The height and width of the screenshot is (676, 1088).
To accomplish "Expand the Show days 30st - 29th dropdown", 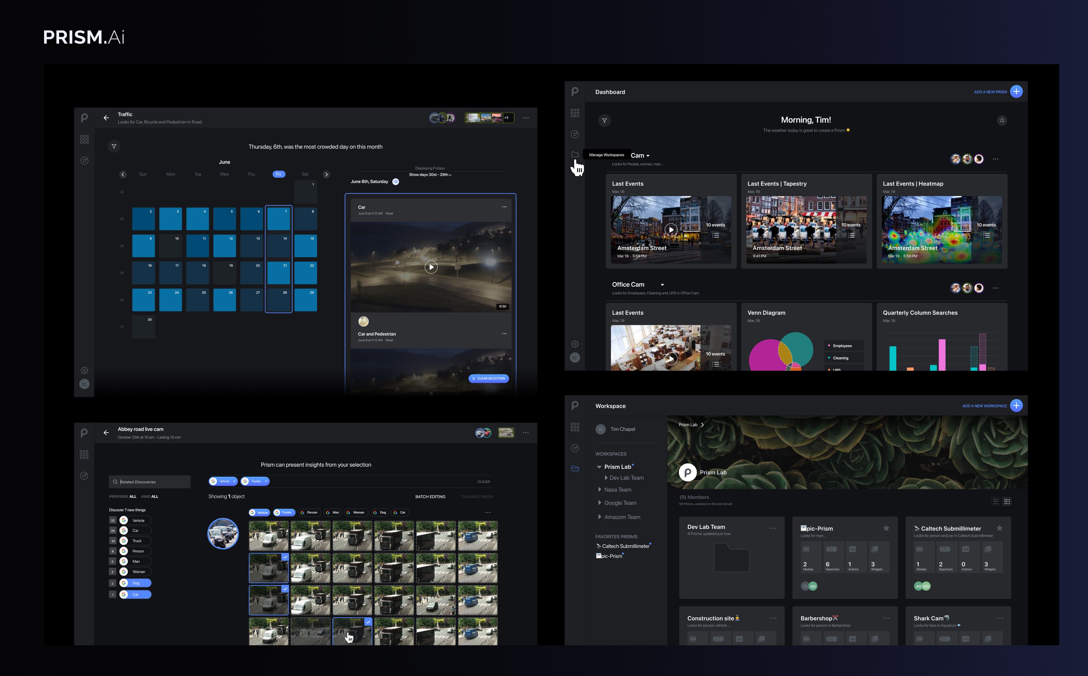I will coord(430,175).
